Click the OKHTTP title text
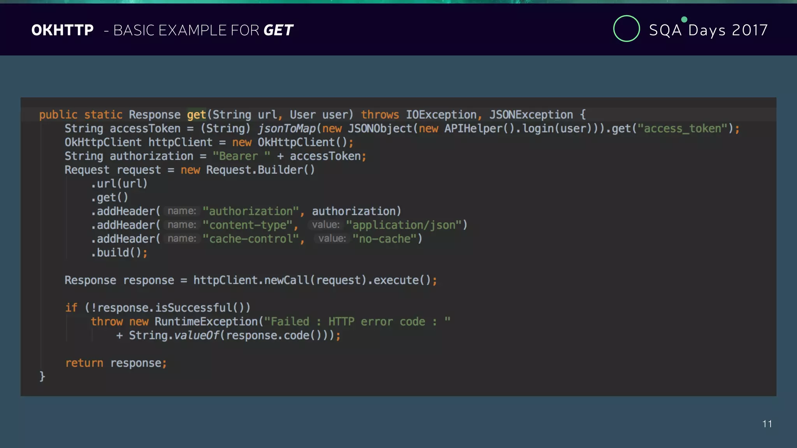Viewport: 797px width, 448px height. pos(62,30)
